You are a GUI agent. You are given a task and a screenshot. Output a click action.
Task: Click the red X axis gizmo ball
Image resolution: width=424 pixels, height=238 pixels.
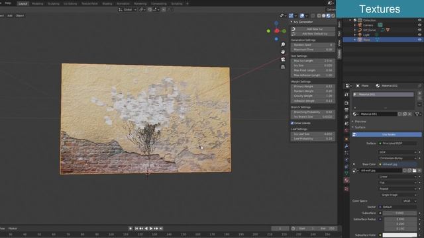[x=277, y=31]
